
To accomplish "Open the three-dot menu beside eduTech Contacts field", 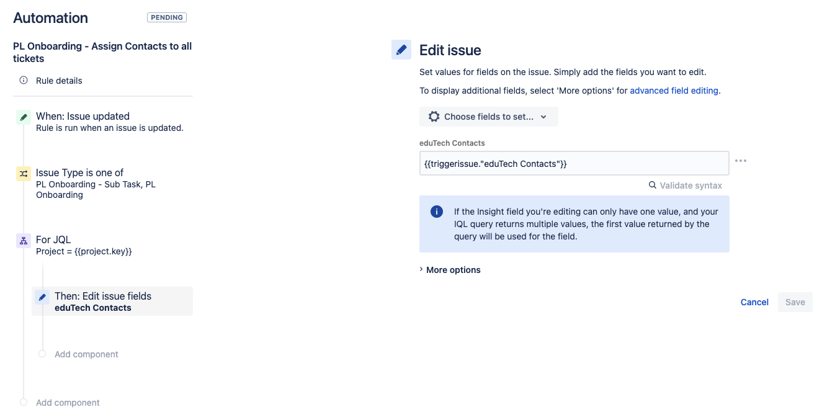I will 741,161.
